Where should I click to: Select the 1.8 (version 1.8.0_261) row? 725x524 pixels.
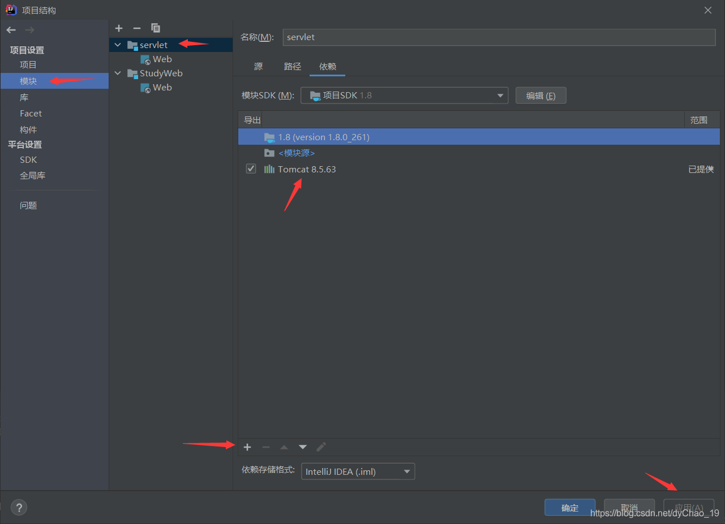[x=479, y=137]
